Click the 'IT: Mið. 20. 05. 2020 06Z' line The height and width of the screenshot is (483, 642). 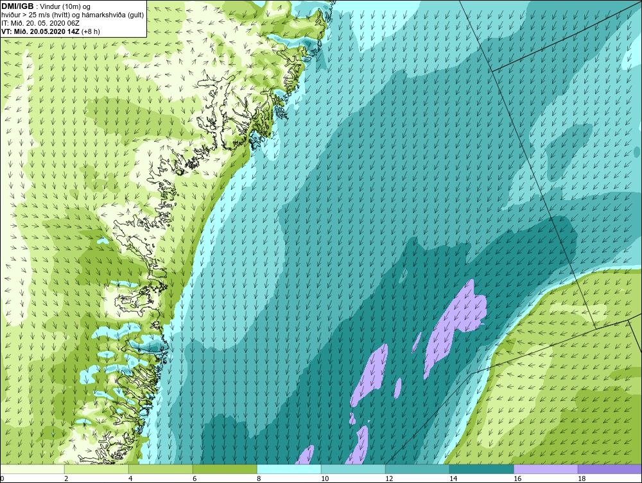point(40,23)
